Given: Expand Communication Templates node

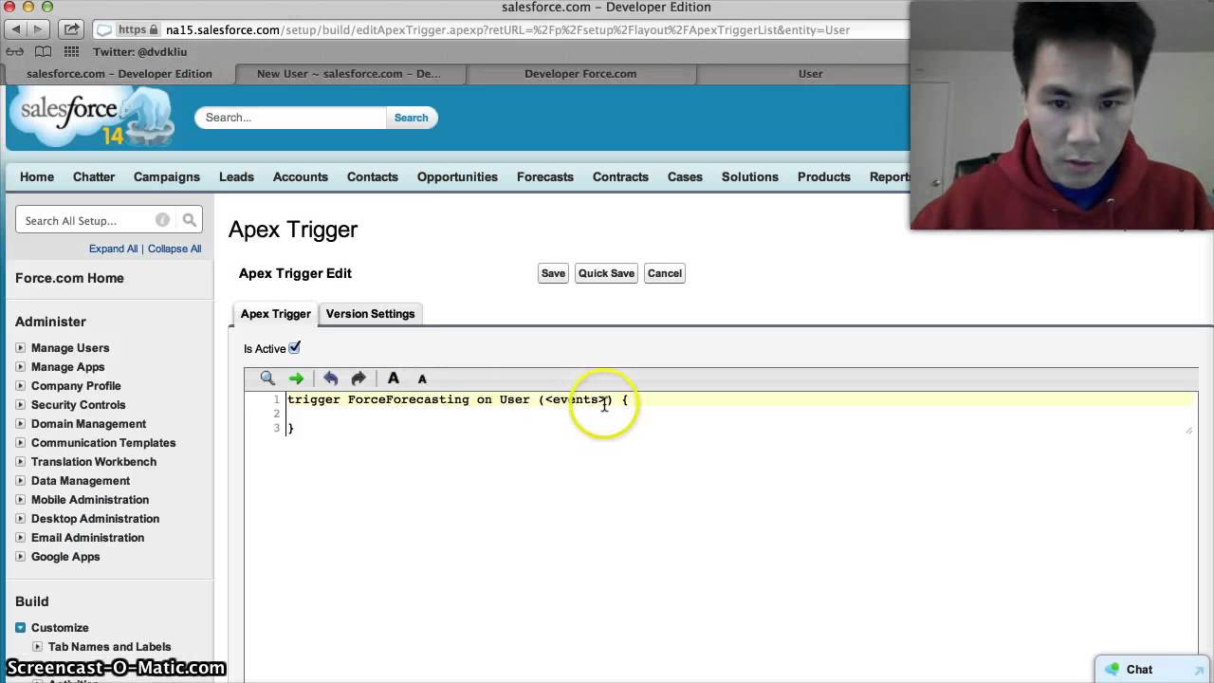Looking at the screenshot, I should tap(21, 443).
